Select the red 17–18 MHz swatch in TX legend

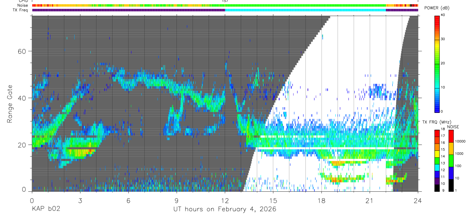(x=437, y=133)
